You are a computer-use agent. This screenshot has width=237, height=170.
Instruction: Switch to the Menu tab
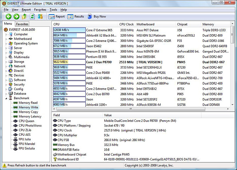[x=8, y=24]
